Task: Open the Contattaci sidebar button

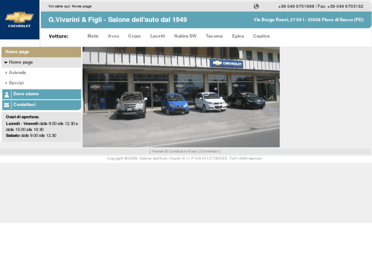Action: click(x=41, y=105)
